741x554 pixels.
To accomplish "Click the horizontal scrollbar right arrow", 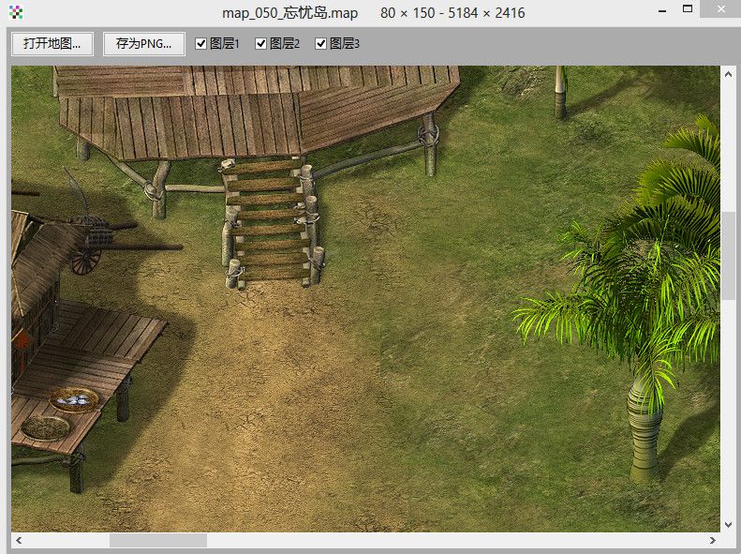I will (x=712, y=540).
